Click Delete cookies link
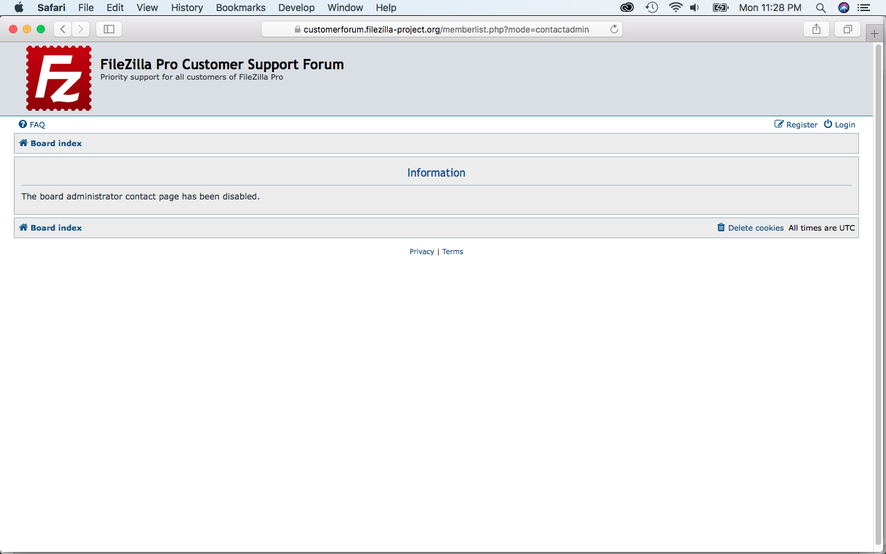This screenshot has height=554, width=886. pos(750,228)
